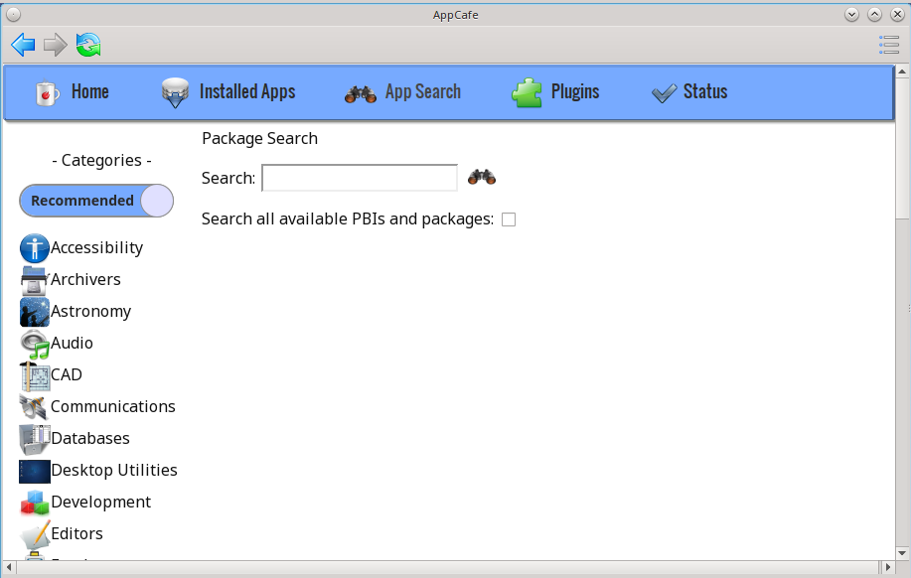Screen dimensions: 911x578
Task: Toggle the Recommended switch
Action: click(96, 201)
